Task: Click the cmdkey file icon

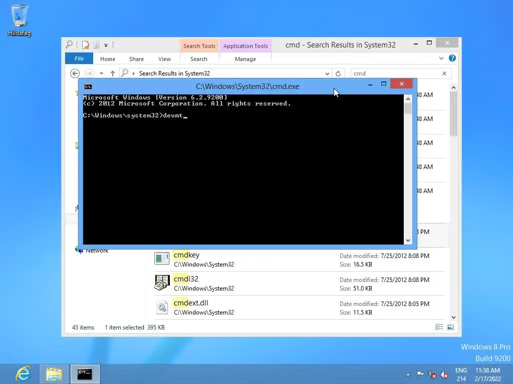Action: coord(162,258)
